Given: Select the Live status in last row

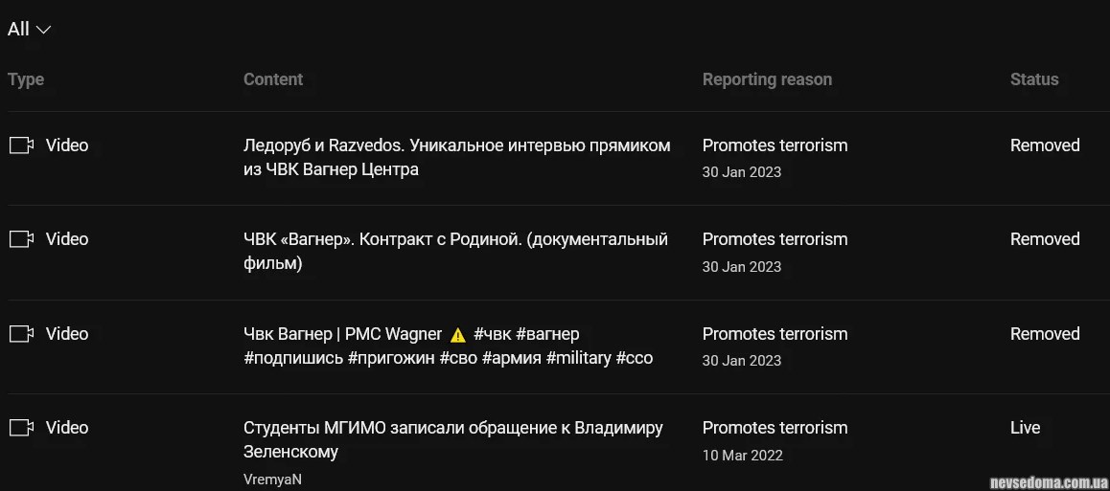Looking at the screenshot, I should pyautogui.click(x=1025, y=428).
